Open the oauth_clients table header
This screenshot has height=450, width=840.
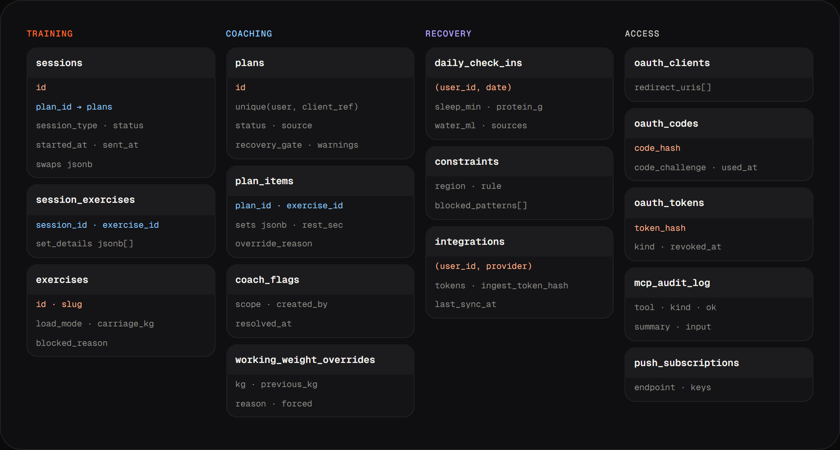[x=719, y=63]
